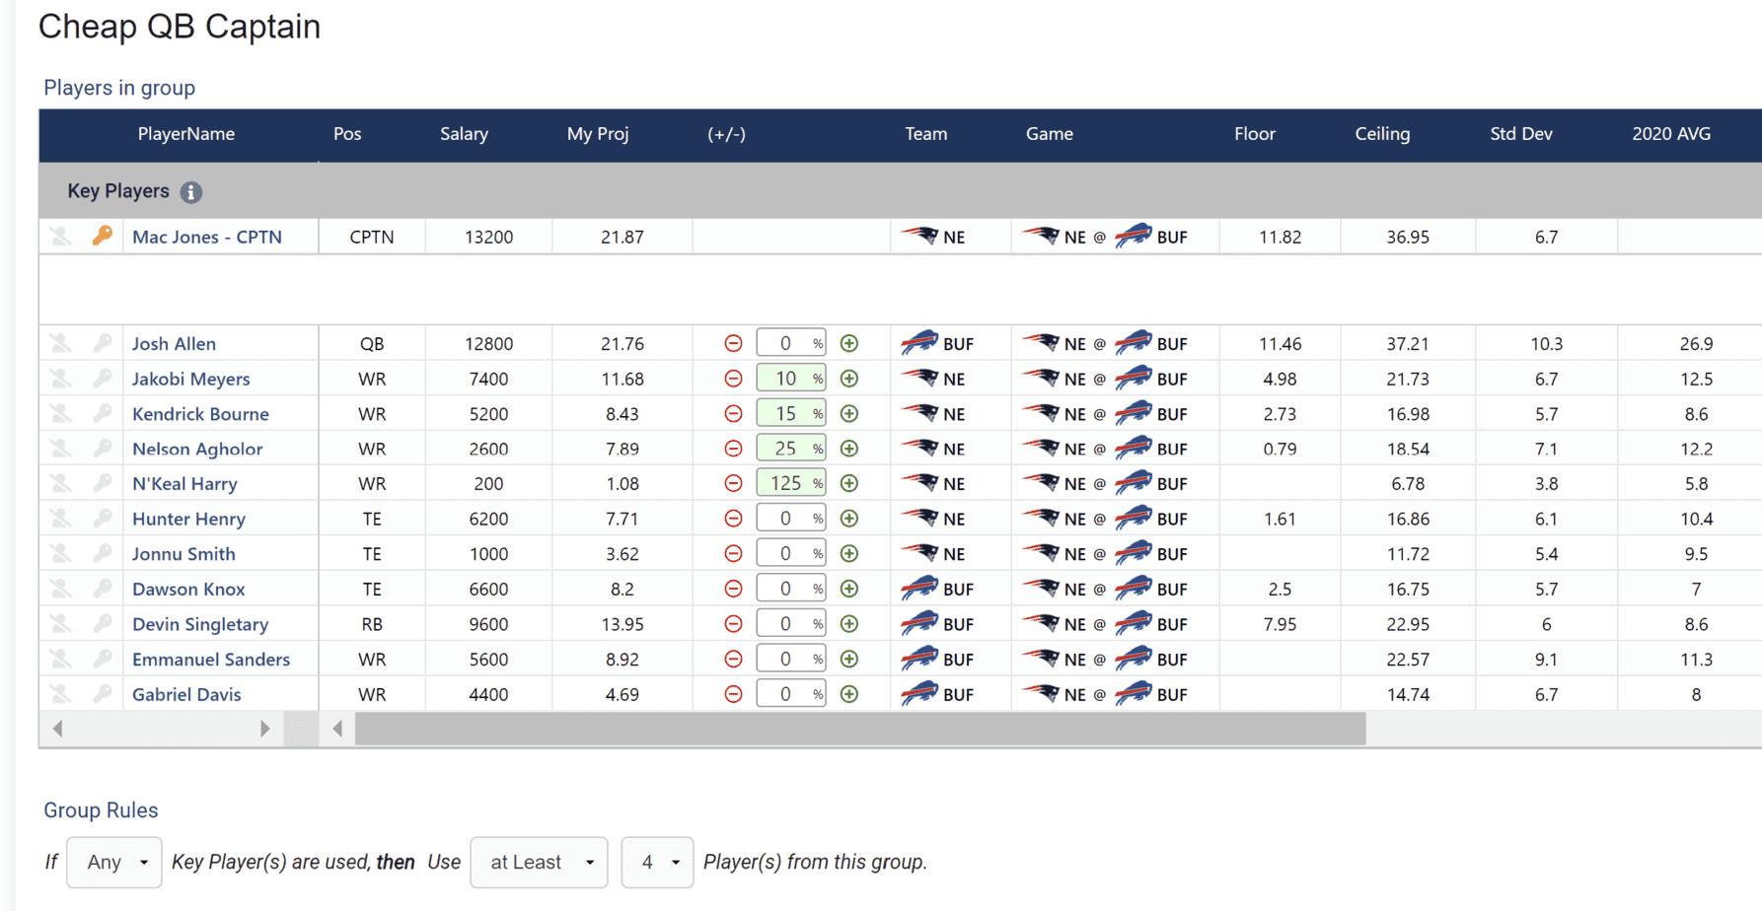
Task: Mark Kendrick Bourne as key player
Action: [103, 414]
